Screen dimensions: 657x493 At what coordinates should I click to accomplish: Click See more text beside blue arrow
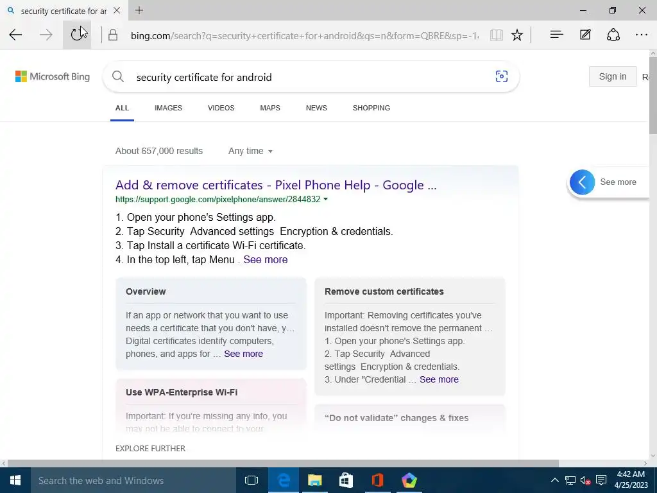pyautogui.click(x=618, y=182)
